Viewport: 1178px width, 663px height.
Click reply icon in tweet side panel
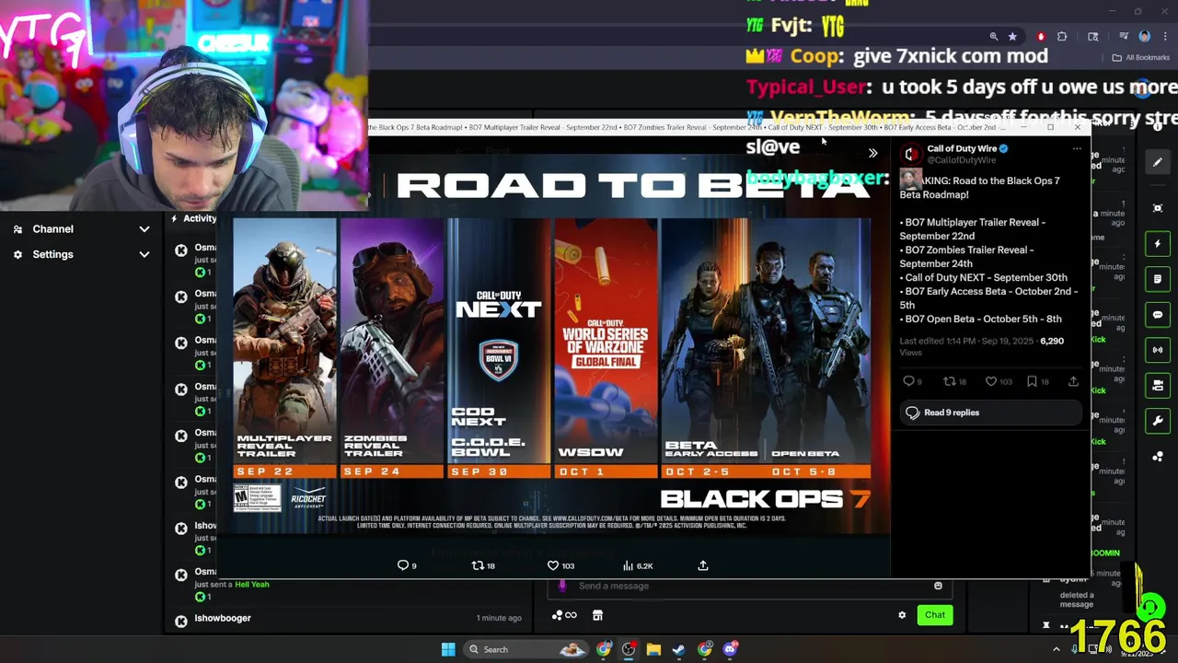pyautogui.click(x=909, y=381)
